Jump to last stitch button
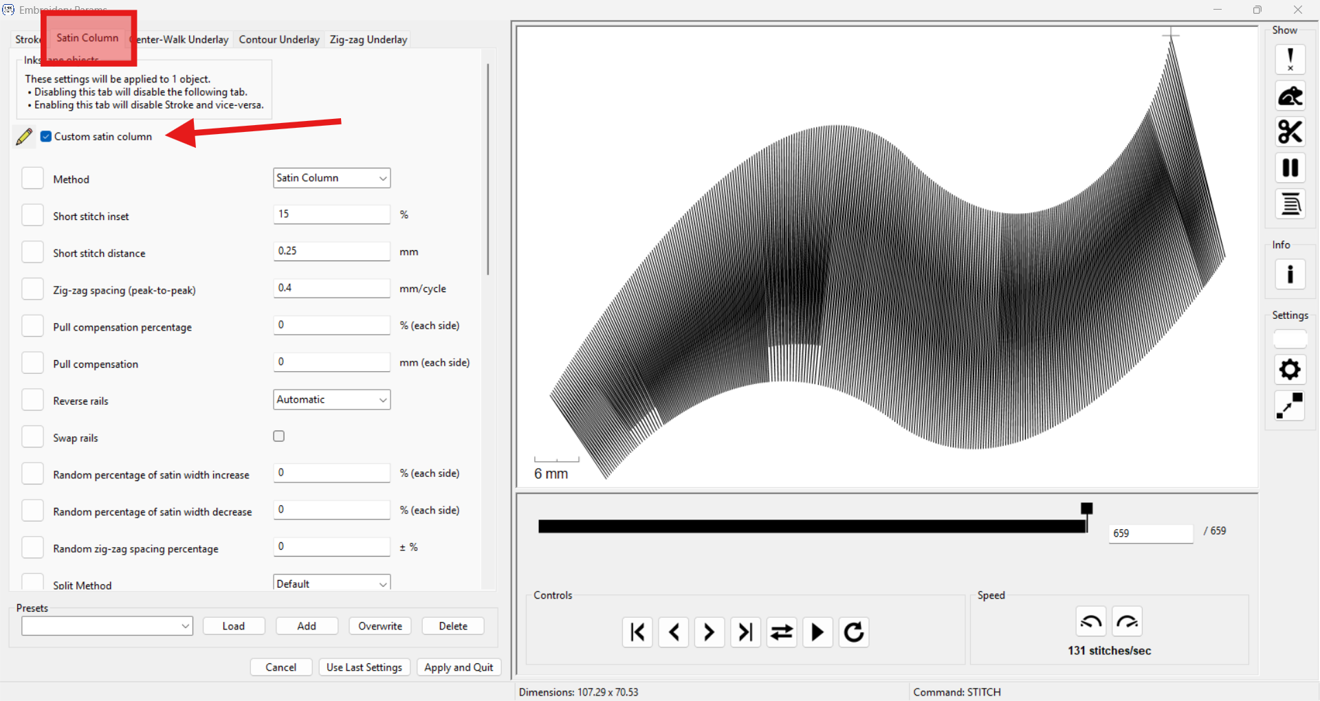Viewport: 1320px width, 701px height. [746, 632]
